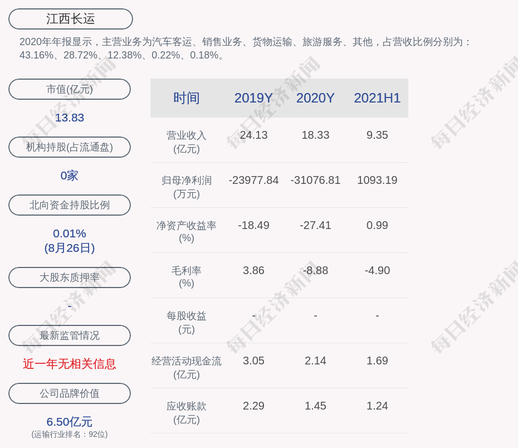The height and width of the screenshot is (448, 518).
Task: Click receivables value 1.45
Action: point(315,406)
